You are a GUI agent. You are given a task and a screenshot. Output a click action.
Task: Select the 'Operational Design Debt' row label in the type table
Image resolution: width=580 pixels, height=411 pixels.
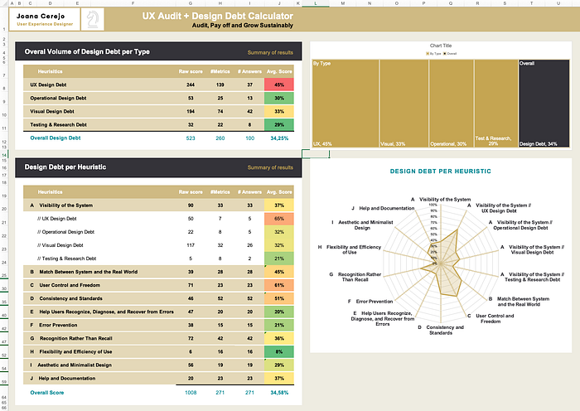[x=59, y=98]
